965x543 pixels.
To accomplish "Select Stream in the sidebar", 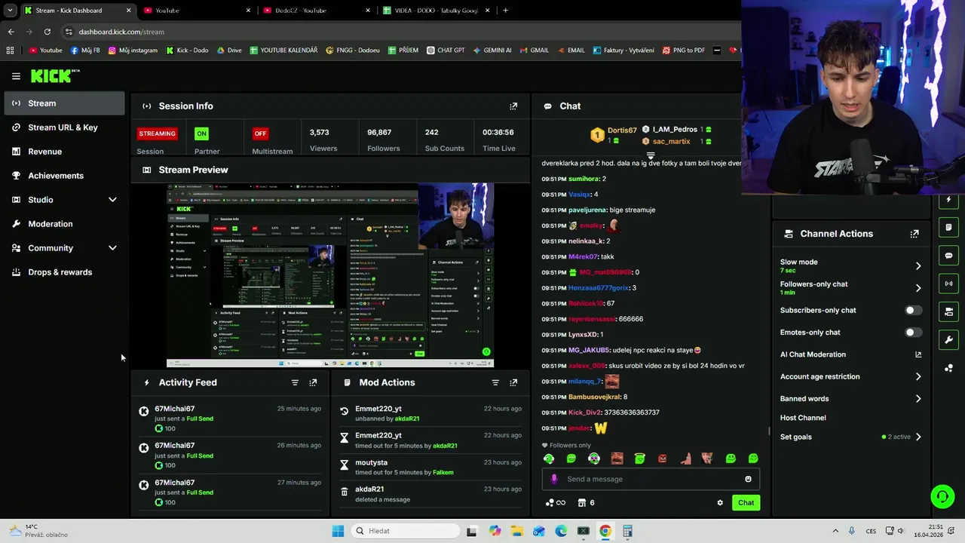I will [64, 103].
